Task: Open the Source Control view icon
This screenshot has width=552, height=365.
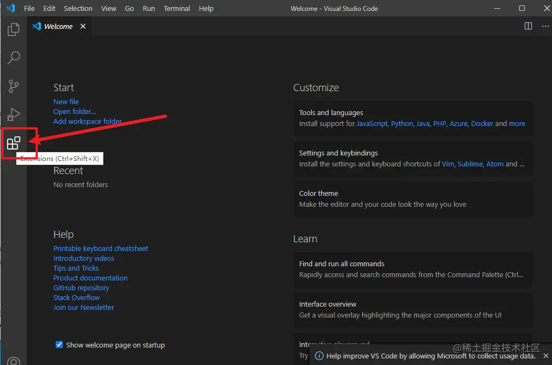Action: coord(14,86)
